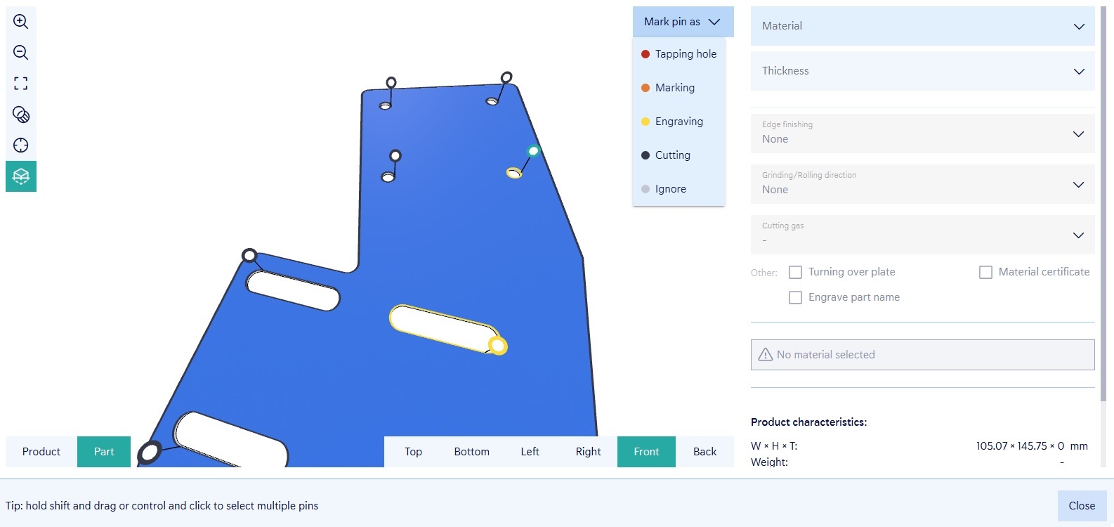Click the crosshair target icon

point(21,145)
